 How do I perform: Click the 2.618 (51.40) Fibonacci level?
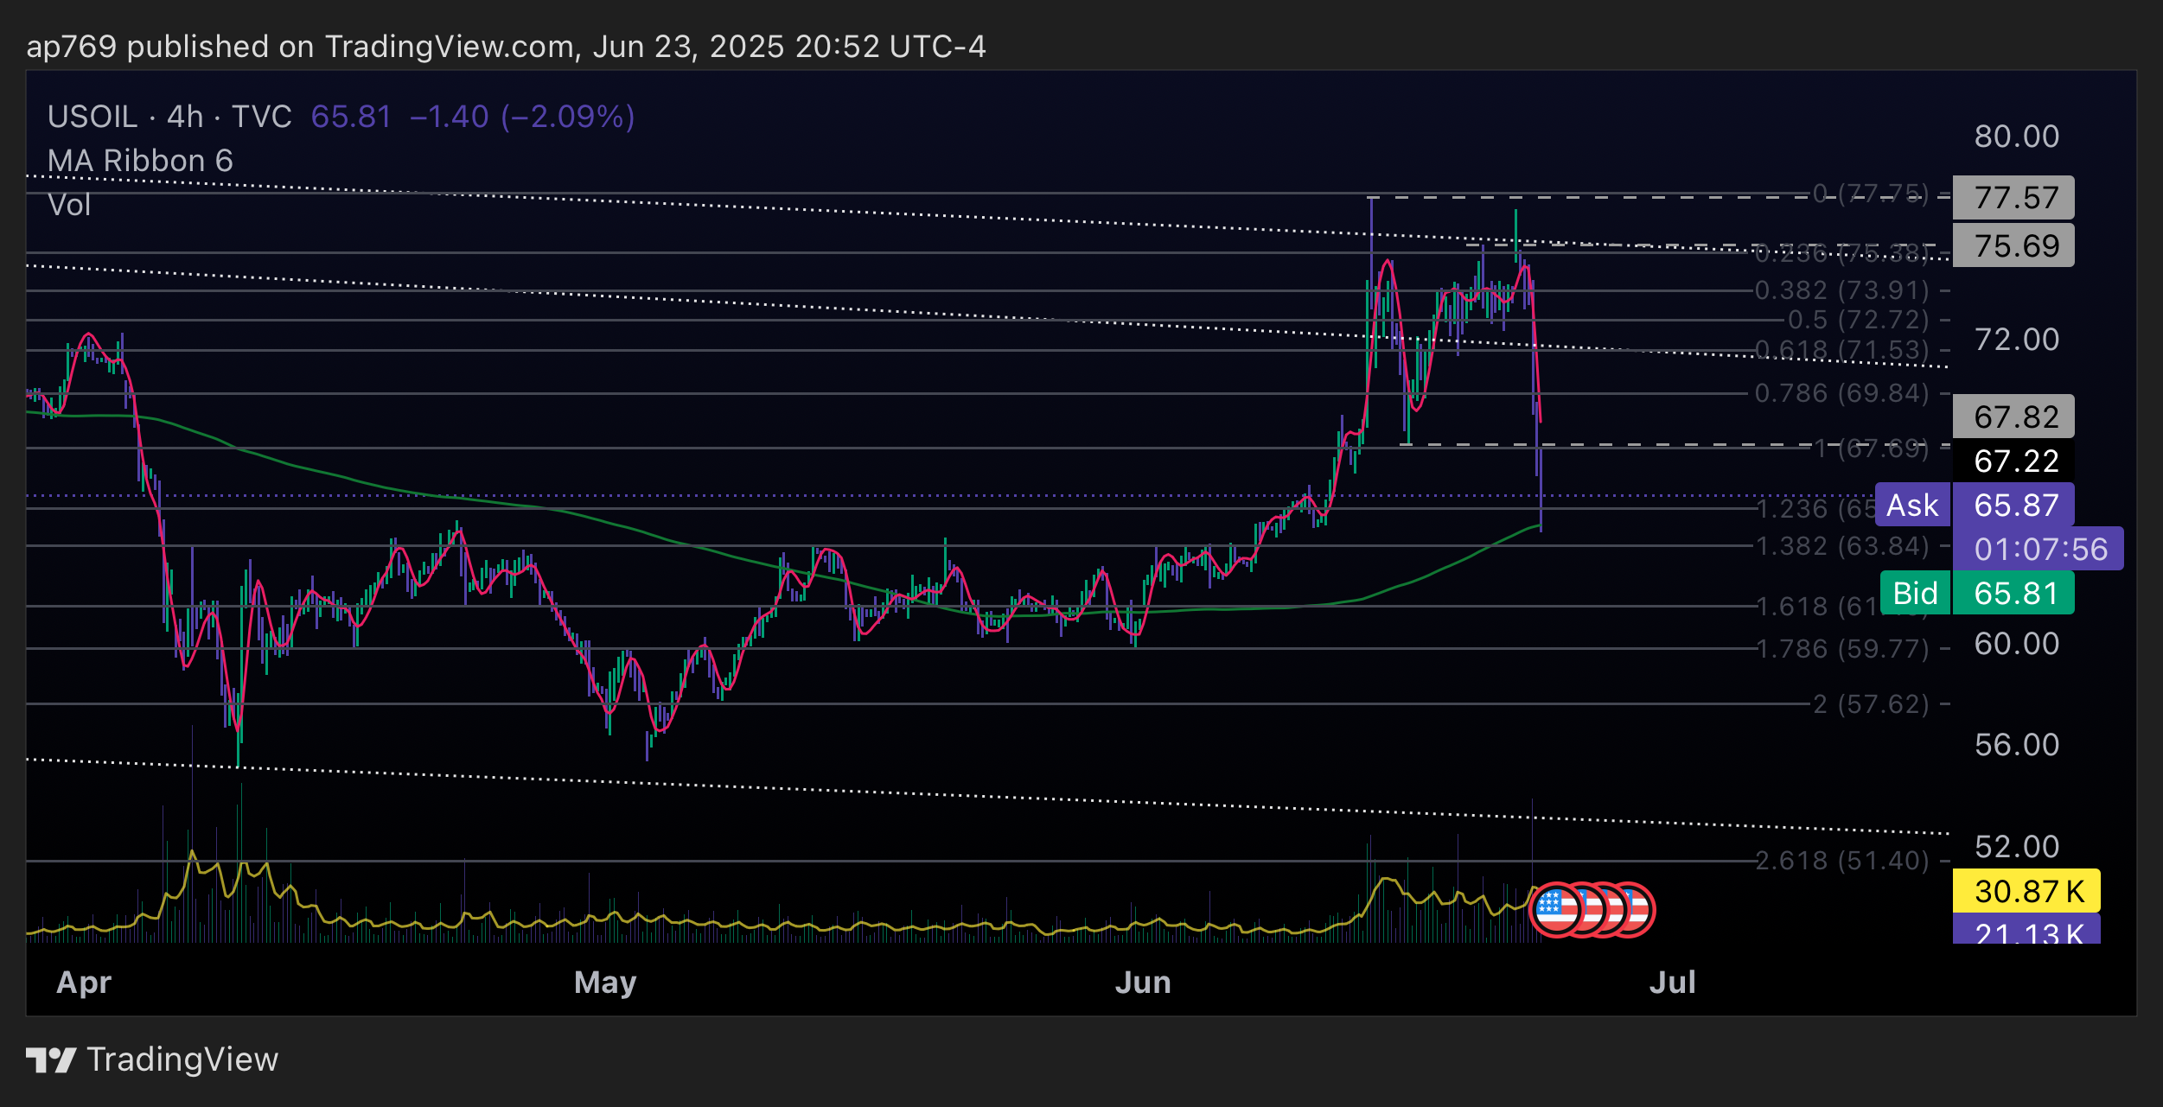tap(1842, 861)
